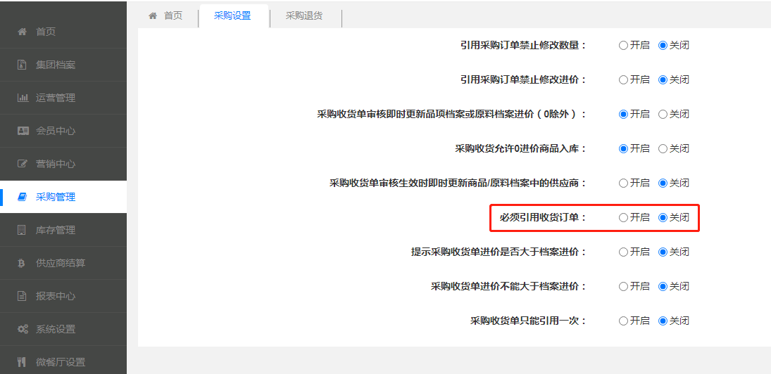
Task: Open 报表中心 in the sidebar
Action: 56,296
